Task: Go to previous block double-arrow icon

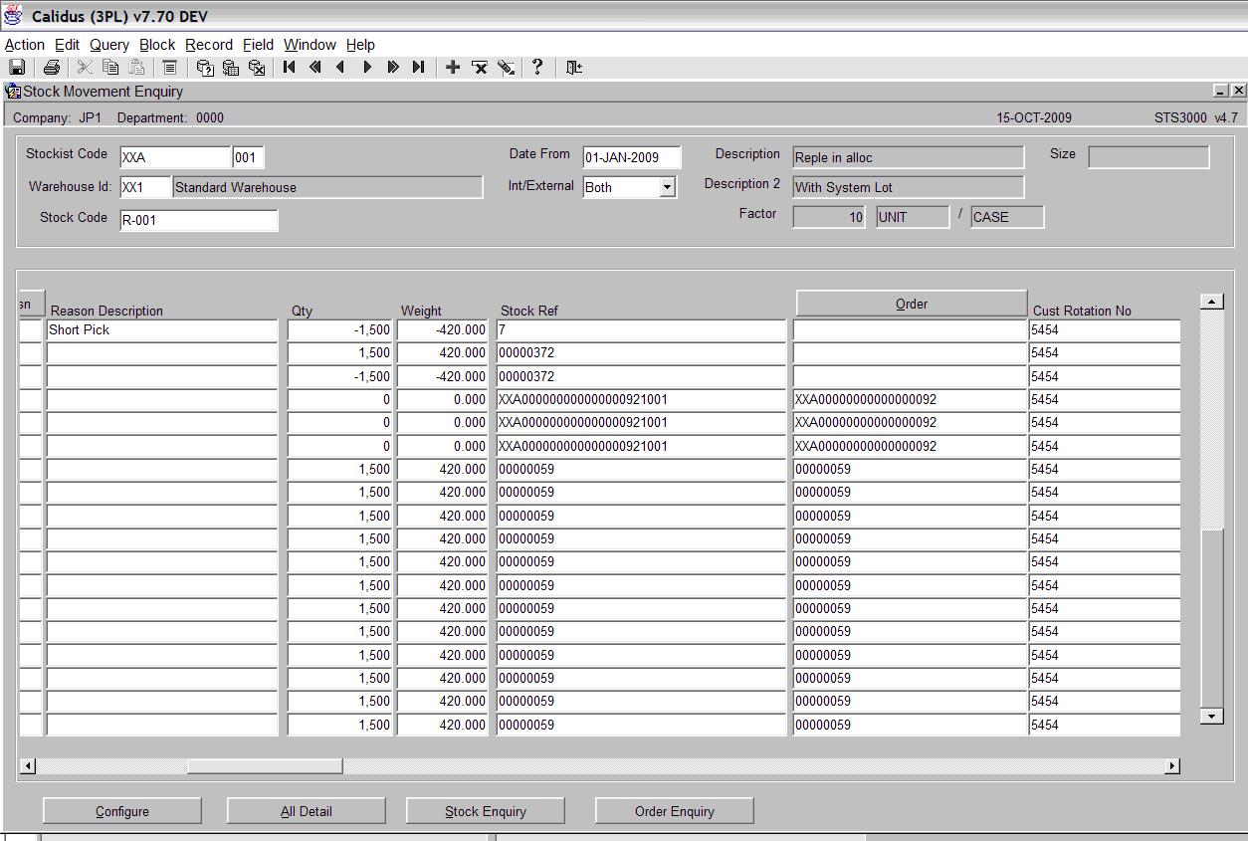Action: point(315,68)
